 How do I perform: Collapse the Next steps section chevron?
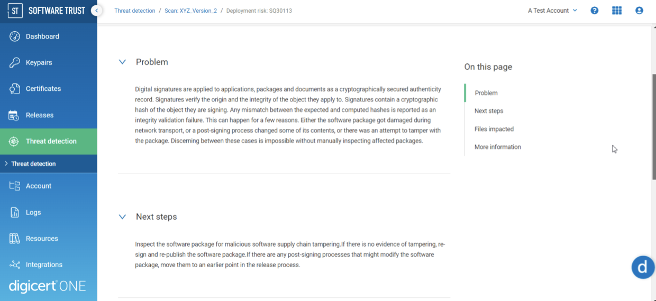coord(122,217)
